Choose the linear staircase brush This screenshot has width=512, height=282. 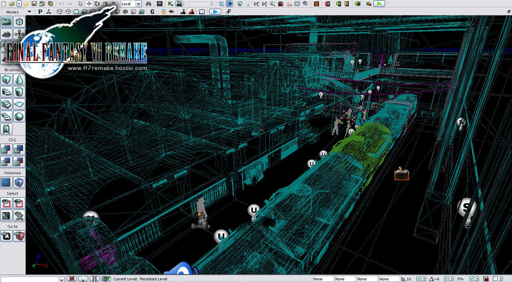7,104
